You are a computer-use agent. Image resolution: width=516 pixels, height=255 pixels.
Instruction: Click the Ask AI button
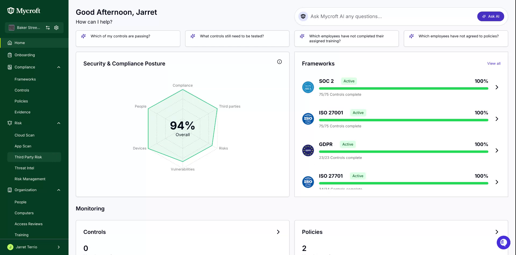491,16
